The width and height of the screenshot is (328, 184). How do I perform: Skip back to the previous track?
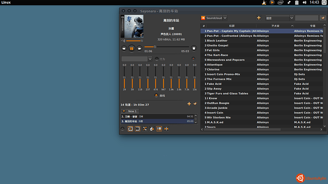pyautogui.click(x=124, y=48)
